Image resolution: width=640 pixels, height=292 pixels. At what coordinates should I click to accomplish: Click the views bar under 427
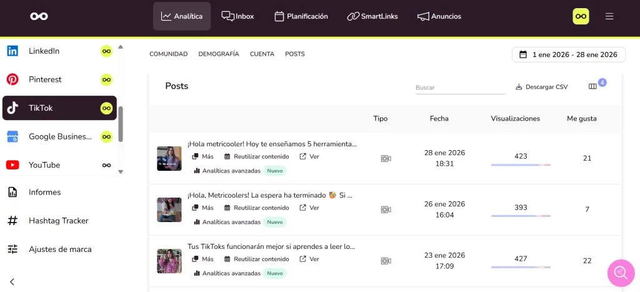click(x=521, y=268)
